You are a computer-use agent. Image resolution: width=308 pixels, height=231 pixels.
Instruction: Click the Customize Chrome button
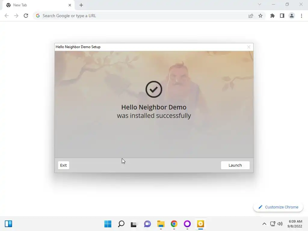pos(278,207)
